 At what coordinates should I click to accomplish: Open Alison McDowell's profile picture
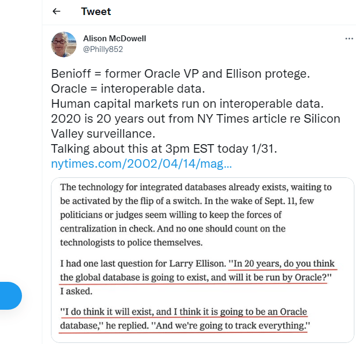point(64,44)
